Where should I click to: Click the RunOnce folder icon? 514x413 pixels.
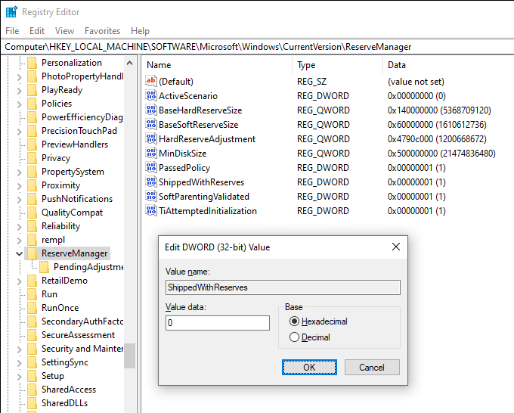tap(32, 308)
